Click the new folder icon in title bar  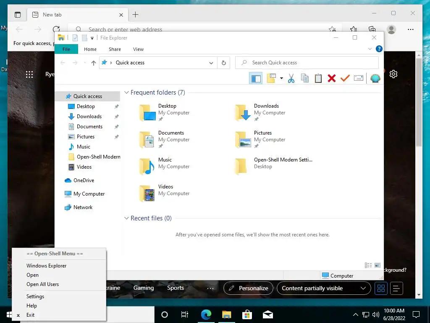[x=84, y=38]
